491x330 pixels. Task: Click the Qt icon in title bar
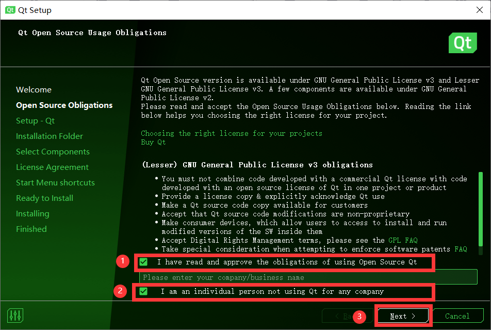pyautogui.click(x=10, y=10)
